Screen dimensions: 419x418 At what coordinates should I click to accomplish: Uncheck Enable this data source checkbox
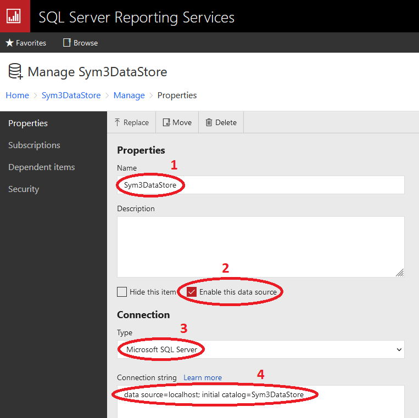(x=192, y=292)
